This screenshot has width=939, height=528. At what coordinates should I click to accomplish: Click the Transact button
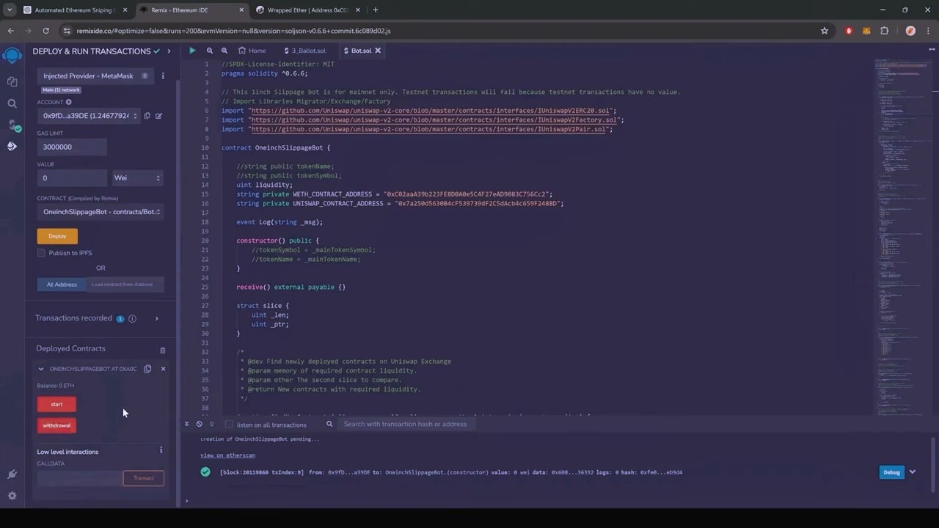[x=144, y=478]
